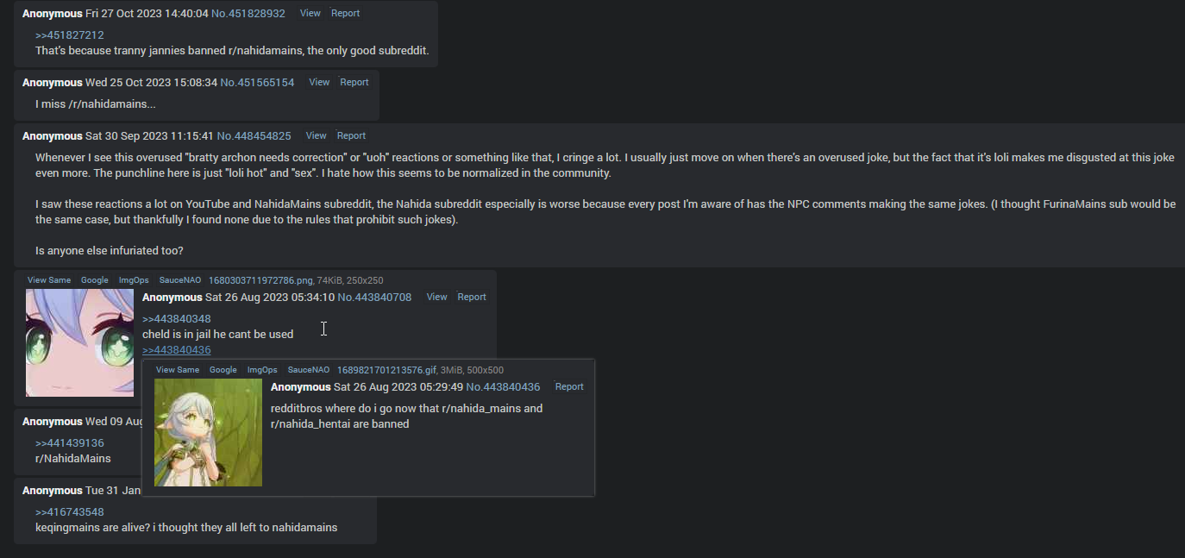Open file link 1689821701213576.gif
This screenshot has height=558, width=1185.
pos(386,370)
